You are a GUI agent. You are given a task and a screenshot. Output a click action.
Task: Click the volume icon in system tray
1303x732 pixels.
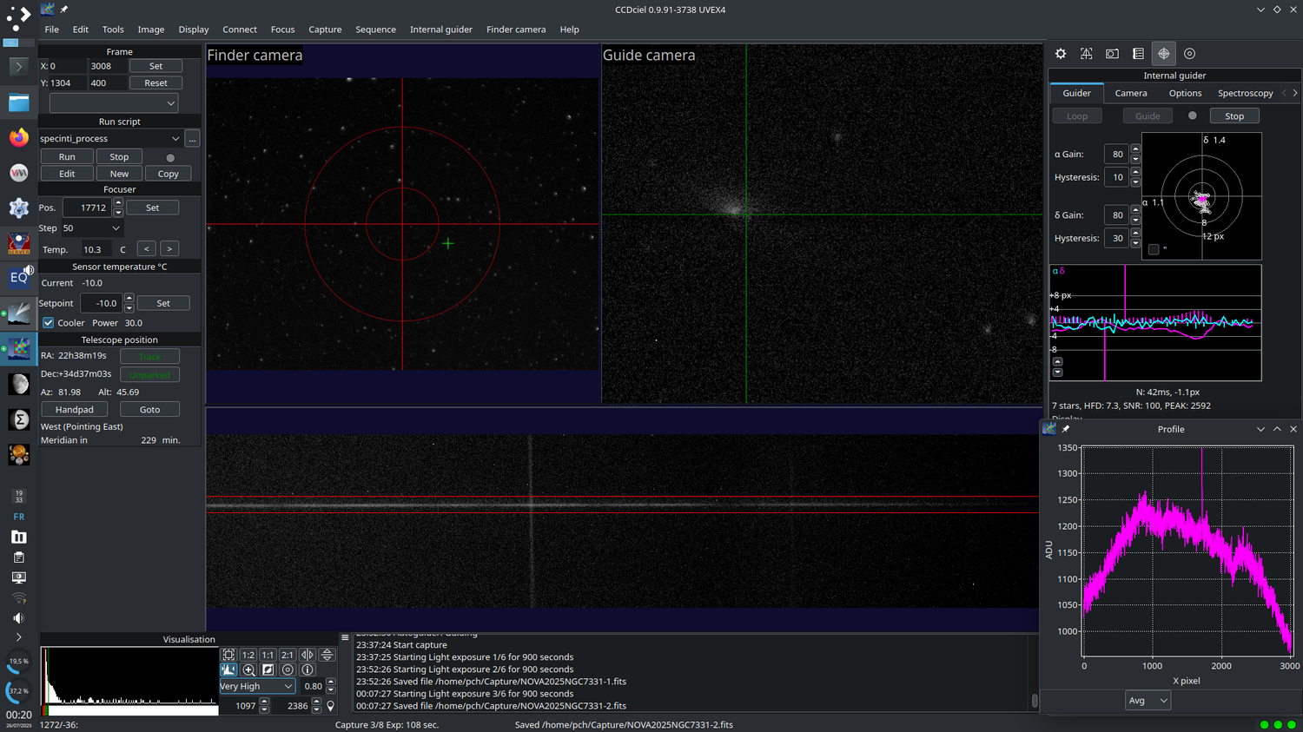tap(18, 618)
